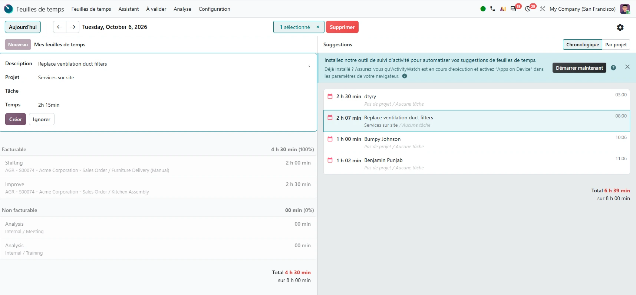
Task: Click the info icon after 'votre navigateur'
Action: [405, 76]
